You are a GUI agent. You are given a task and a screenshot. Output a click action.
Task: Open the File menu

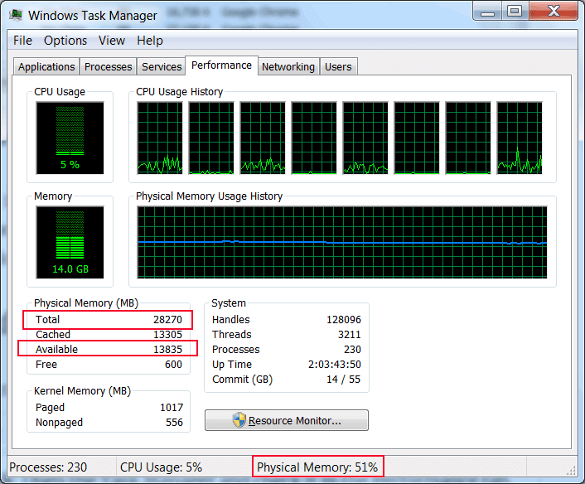(x=22, y=41)
